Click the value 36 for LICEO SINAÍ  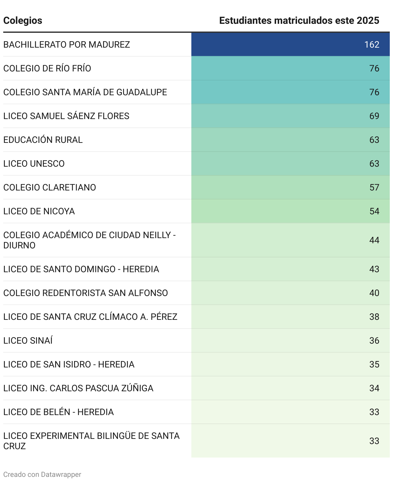tap(374, 340)
